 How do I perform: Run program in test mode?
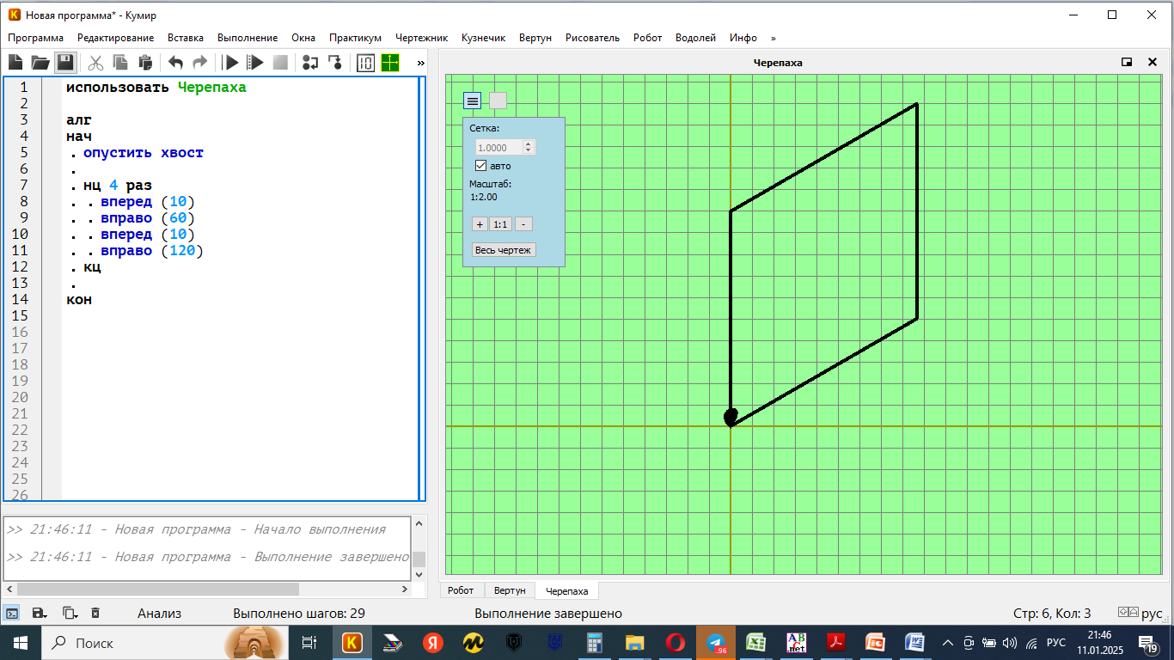point(255,63)
